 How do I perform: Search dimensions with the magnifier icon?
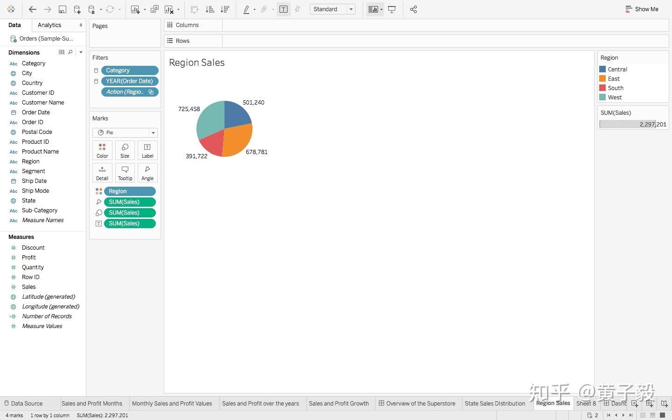coord(70,52)
